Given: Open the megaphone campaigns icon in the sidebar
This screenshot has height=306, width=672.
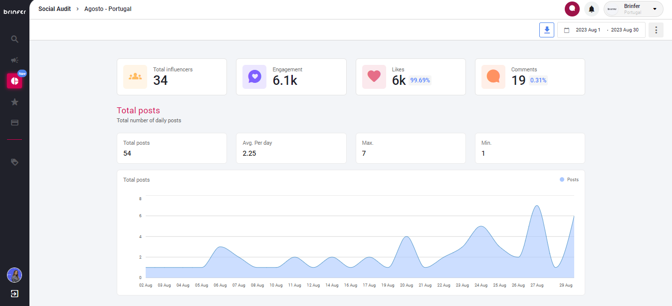Looking at the screenshot, I should 14,60.
